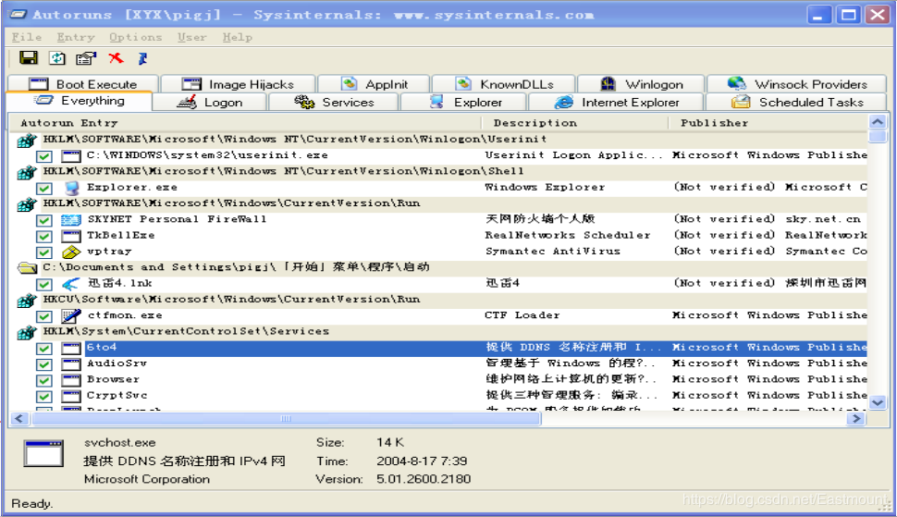Screen dimensions: 897x517
Task: Switch to the Winsock Providers tab
Action: [x=796, y=84]
